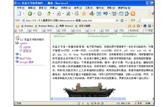The image size is (168, 107).
Task: Click the fullscreen window toolbar icon
Action: click(99, 14)
